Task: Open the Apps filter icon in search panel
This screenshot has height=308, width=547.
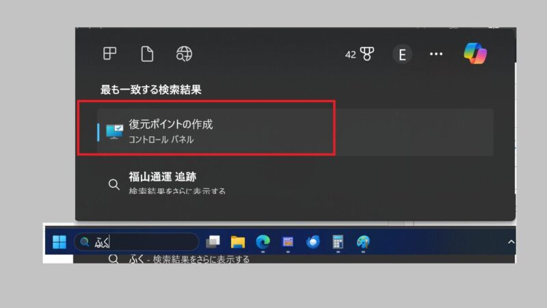Action: (x=109, y=54)
